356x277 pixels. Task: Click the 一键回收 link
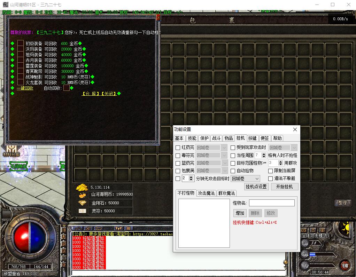[x=25, y=88]
